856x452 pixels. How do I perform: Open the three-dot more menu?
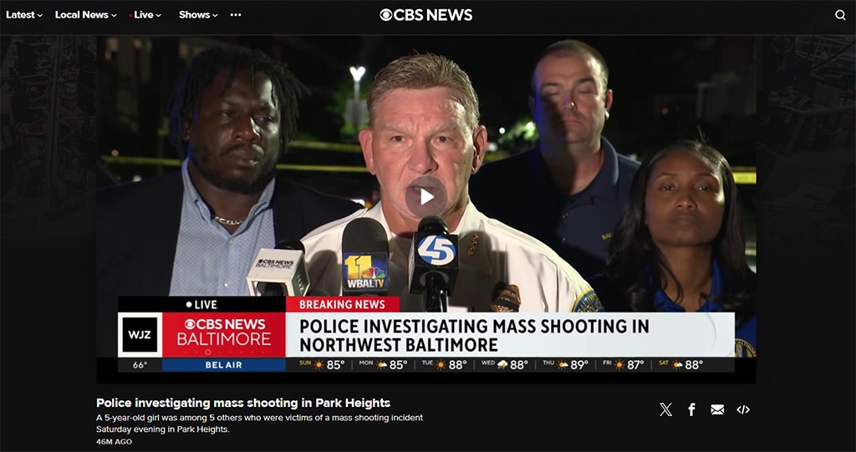point(236,15)
